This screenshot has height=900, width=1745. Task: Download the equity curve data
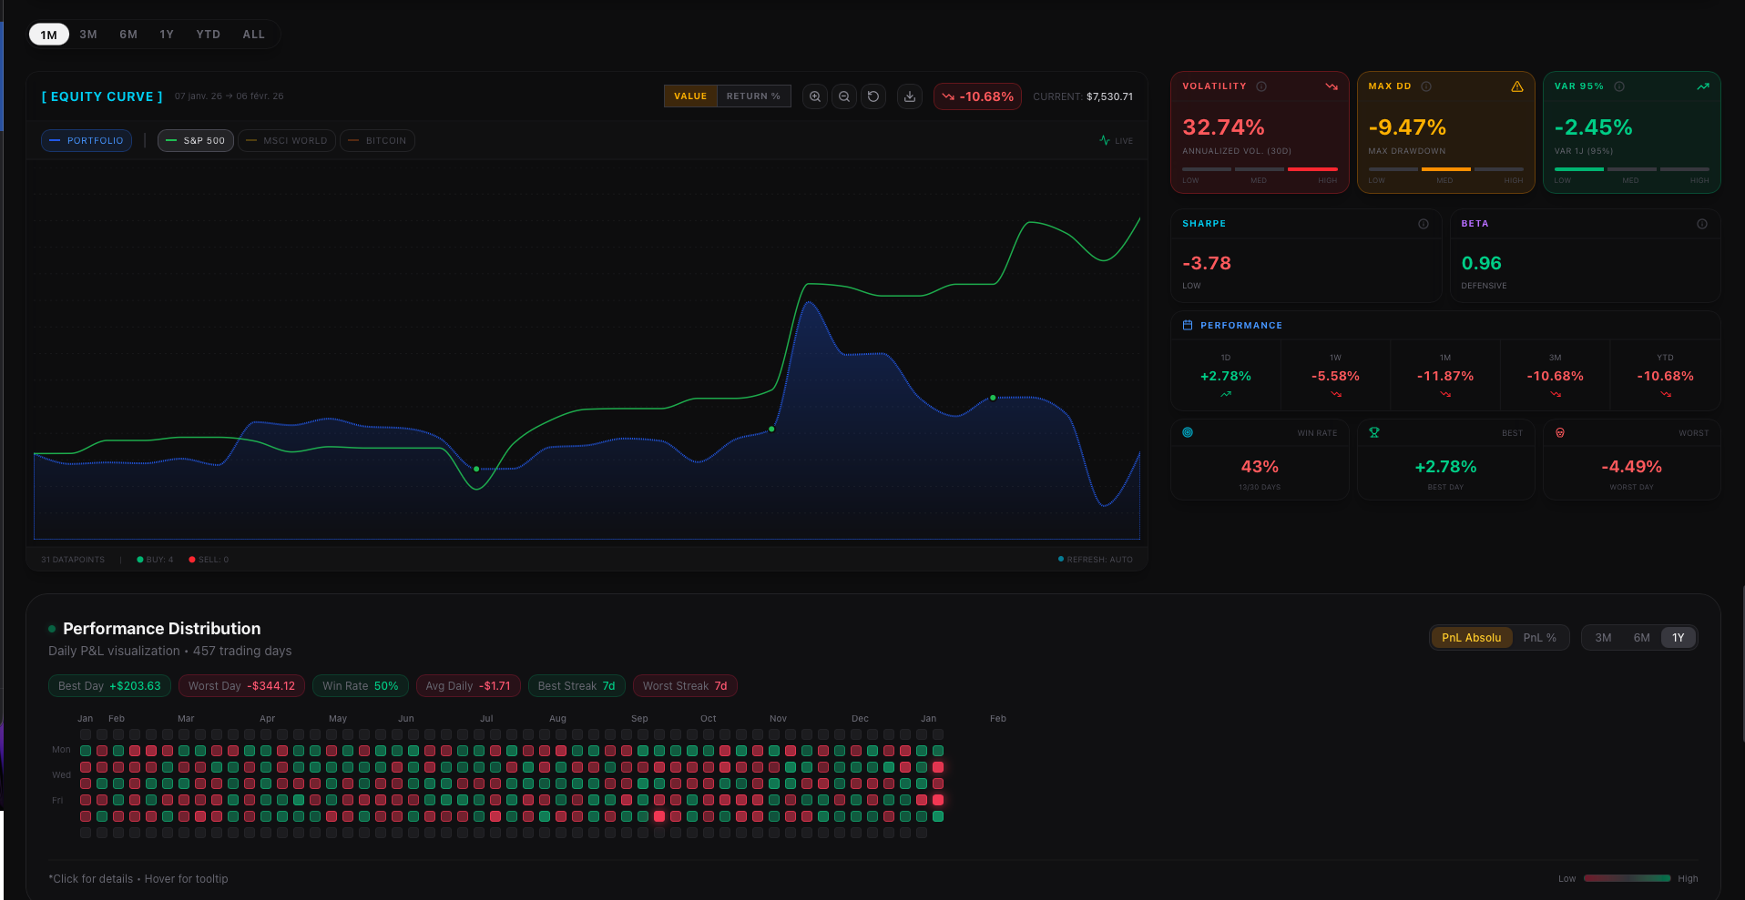point(909,96)
